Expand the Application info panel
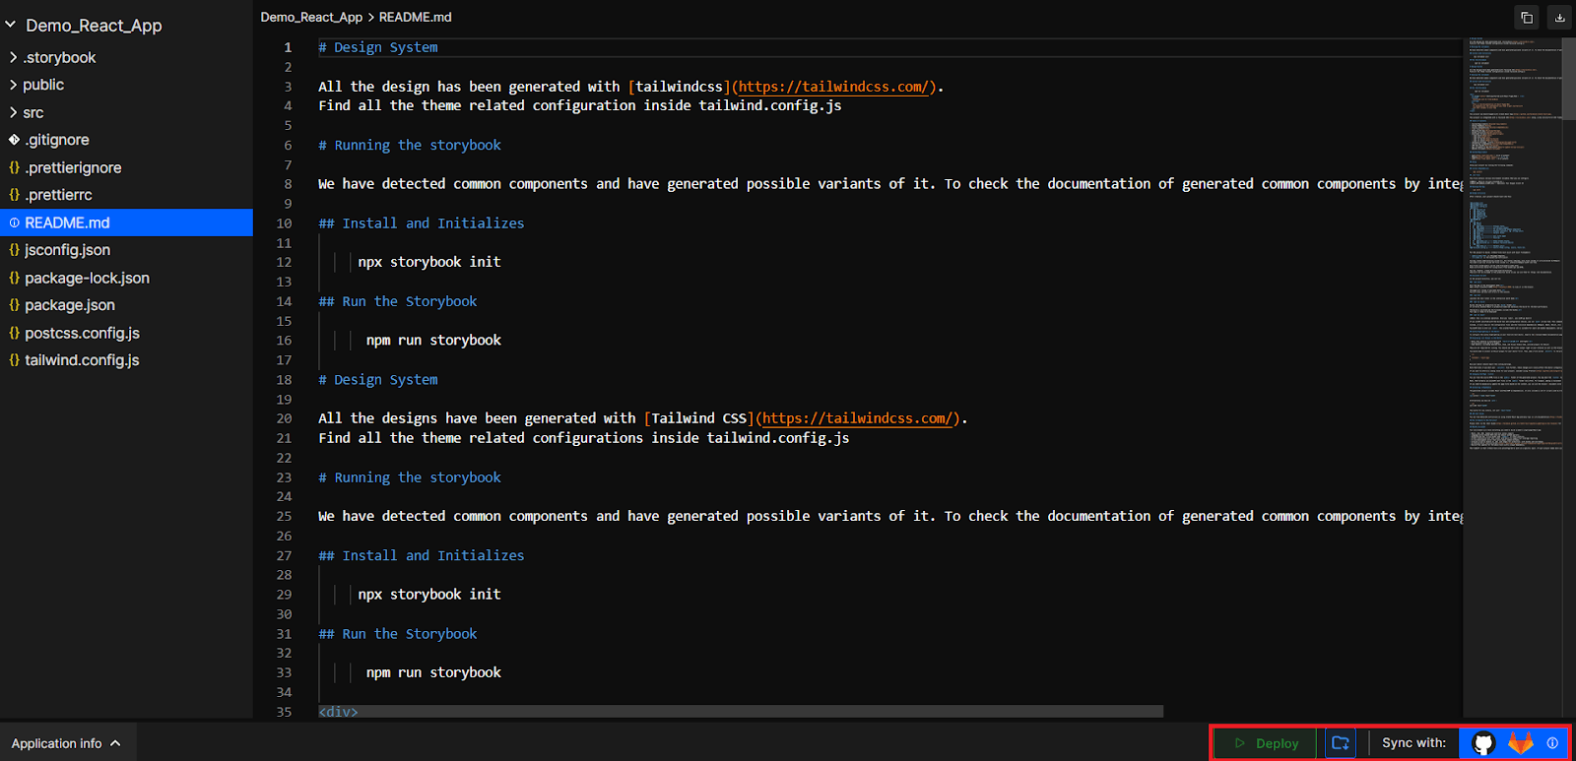 point(66,743)
